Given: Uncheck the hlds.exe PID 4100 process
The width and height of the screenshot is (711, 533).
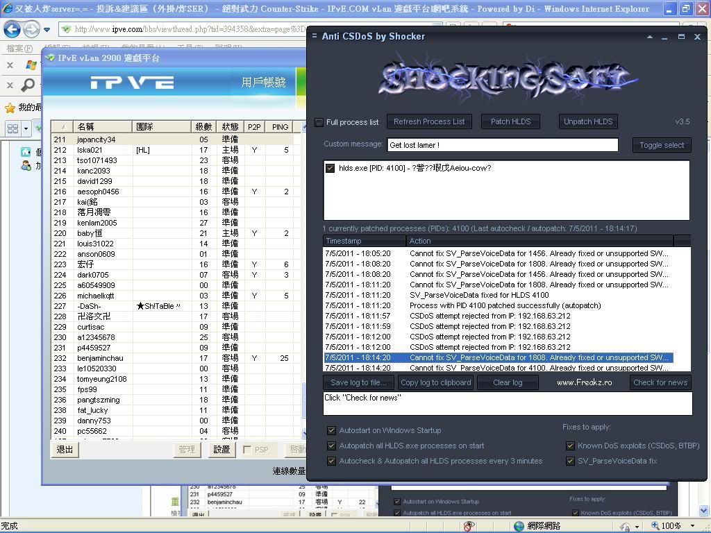Looking at the screenshot, I should (331, 168).
